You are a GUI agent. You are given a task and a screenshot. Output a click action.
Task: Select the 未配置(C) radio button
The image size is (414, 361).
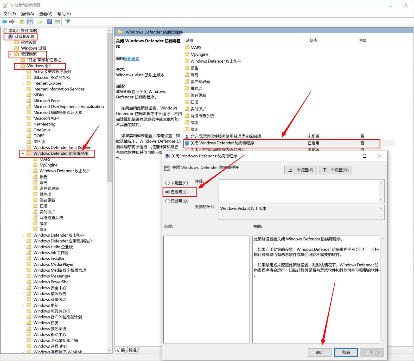168,183
